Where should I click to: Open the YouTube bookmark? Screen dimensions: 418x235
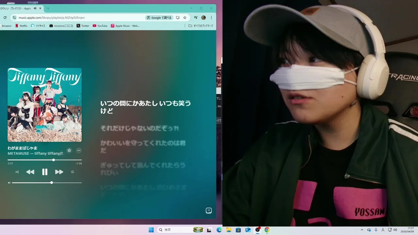[100, 26]
